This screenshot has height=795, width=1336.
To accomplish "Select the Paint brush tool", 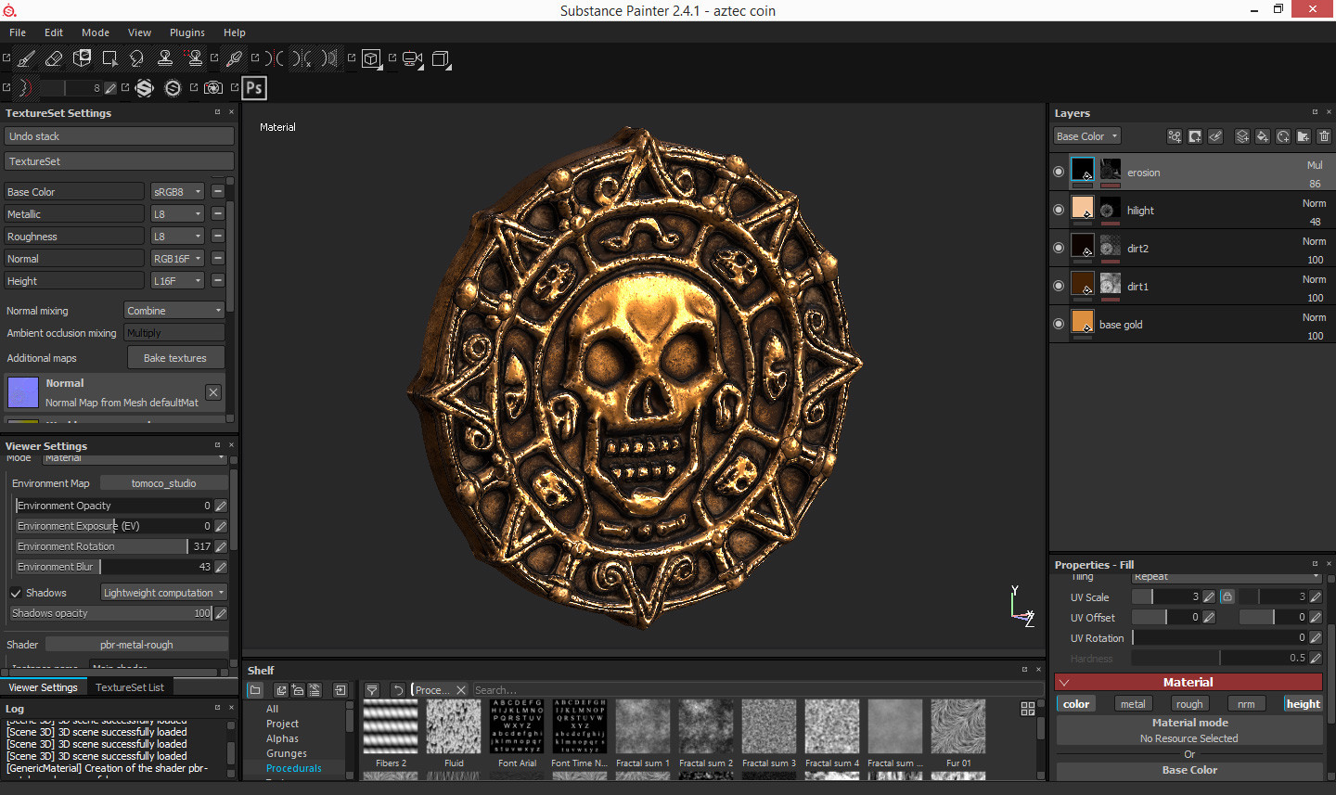I will coord(27,59).
